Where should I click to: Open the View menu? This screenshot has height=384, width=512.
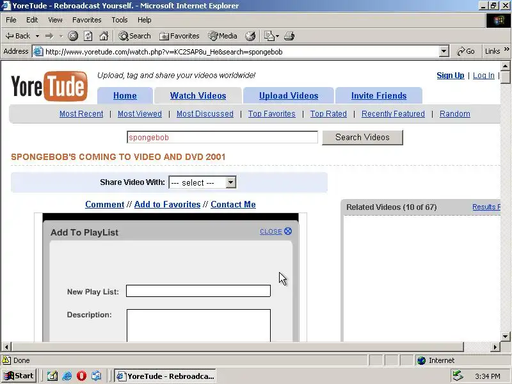(55, 20)
